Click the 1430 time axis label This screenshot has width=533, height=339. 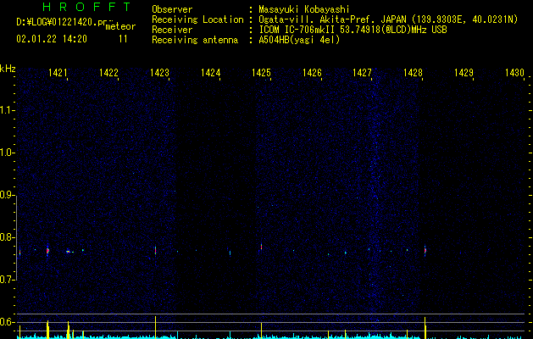click(514, 72)
